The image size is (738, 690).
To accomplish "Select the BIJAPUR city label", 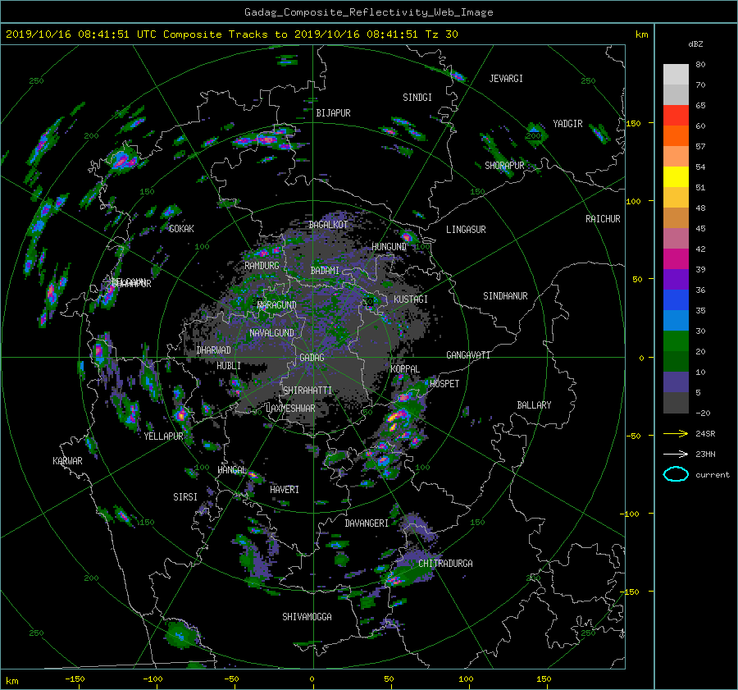I will click(333, 113).
